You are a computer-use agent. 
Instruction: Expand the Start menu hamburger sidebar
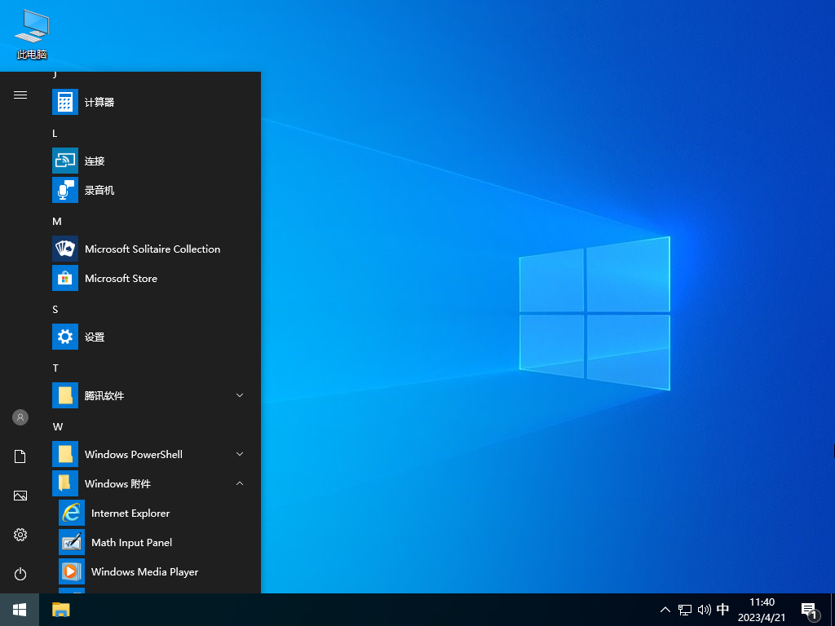(x=20, y=94)
